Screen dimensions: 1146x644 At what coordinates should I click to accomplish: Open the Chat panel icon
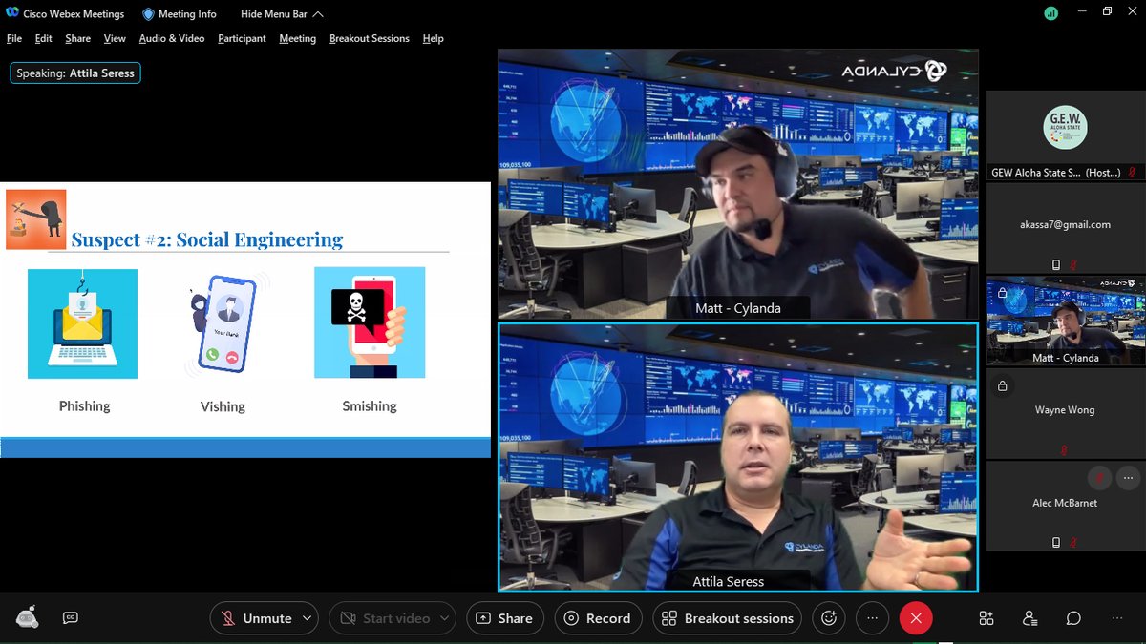(1074, 618)
